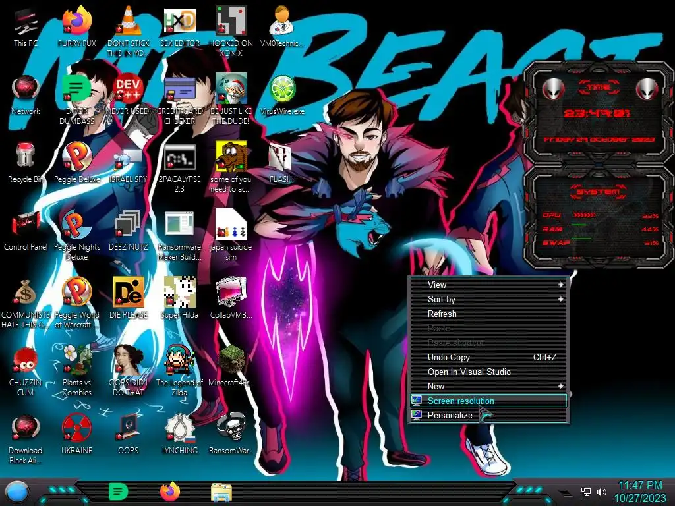Click the SWAP usage bar in widget
675x506 pixels.
tap(581, 238)
